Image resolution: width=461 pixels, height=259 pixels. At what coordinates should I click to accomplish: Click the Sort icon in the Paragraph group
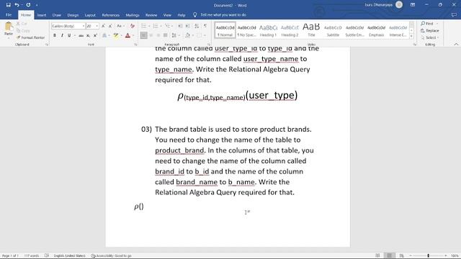click(x=197, y=26)
